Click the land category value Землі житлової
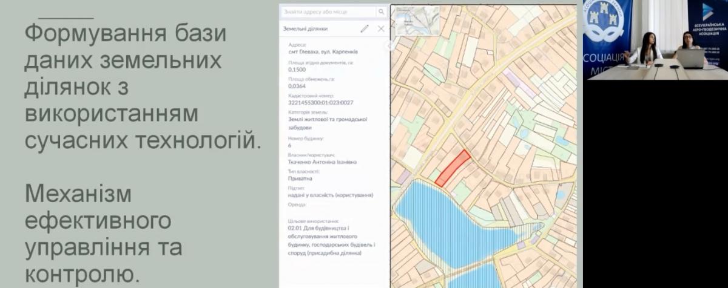This screenshot has width=728, height=288. 326,119
